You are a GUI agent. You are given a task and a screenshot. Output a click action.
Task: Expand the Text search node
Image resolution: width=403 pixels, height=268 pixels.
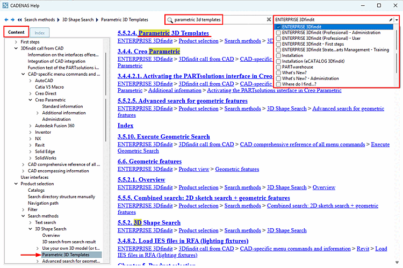point(30,222)
